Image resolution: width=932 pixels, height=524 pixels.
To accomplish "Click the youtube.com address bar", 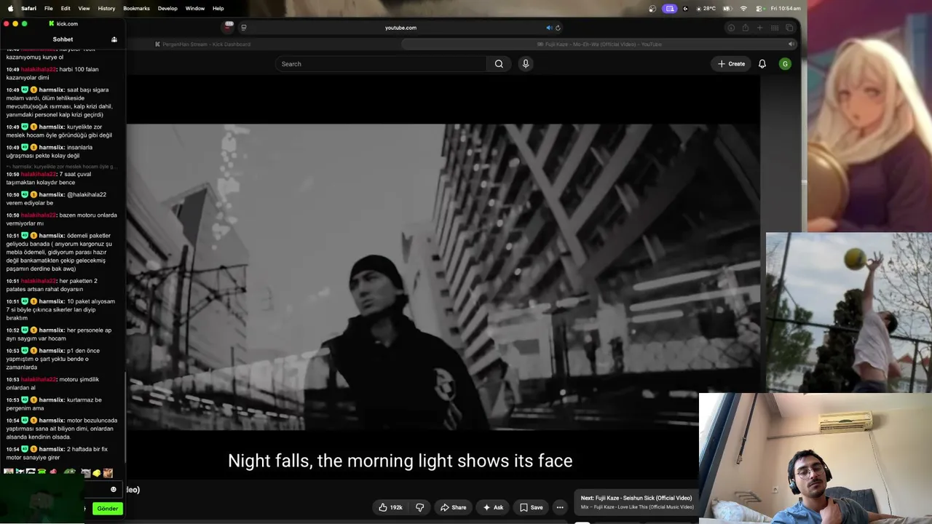I will (x=400, y=28).
